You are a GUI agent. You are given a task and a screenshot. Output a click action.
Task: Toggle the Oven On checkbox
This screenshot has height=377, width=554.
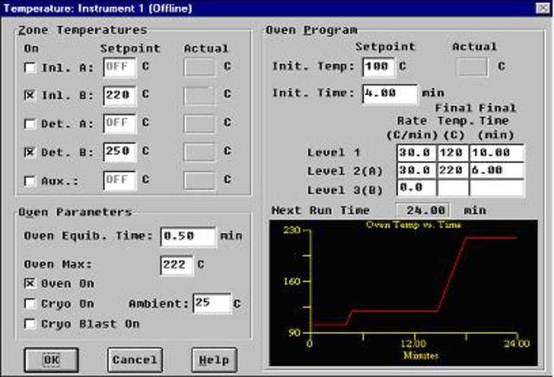point(31,284)
